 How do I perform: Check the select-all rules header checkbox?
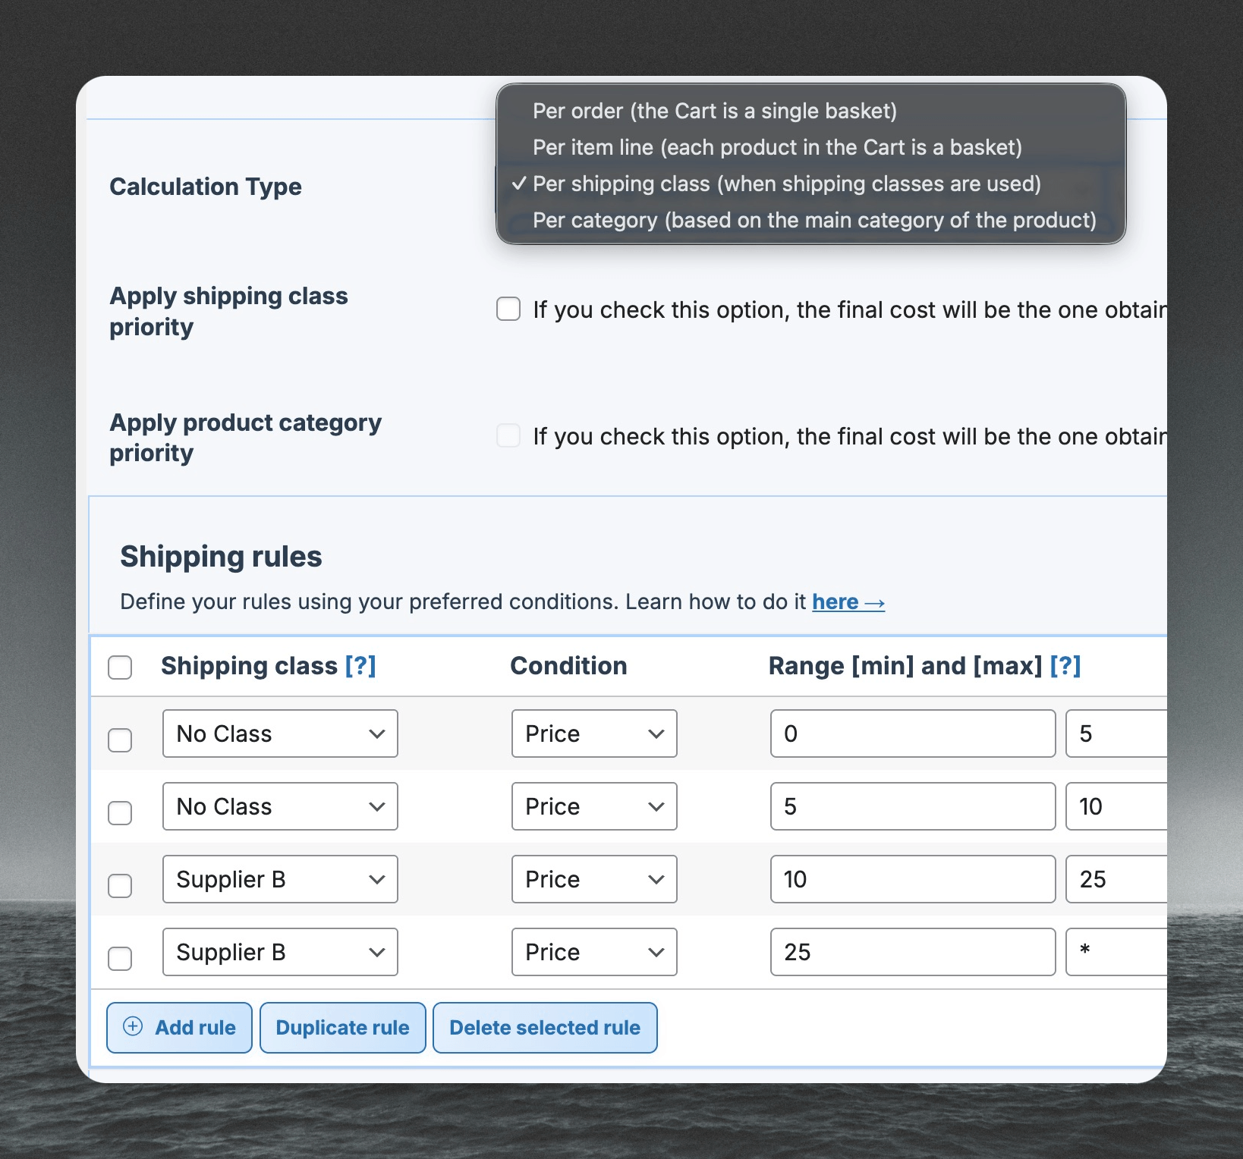coord(120,667)
